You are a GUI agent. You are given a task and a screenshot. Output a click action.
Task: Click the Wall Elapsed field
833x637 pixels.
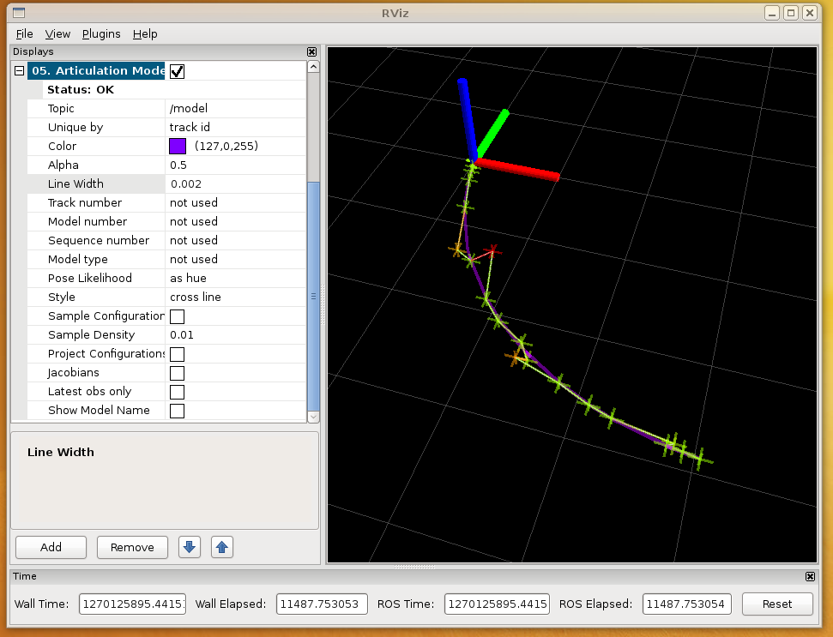322,604
